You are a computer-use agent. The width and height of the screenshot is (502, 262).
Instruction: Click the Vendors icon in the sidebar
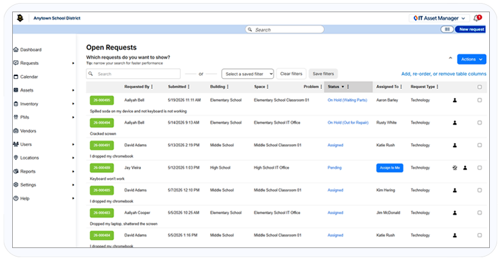click(x=16, y=131)
